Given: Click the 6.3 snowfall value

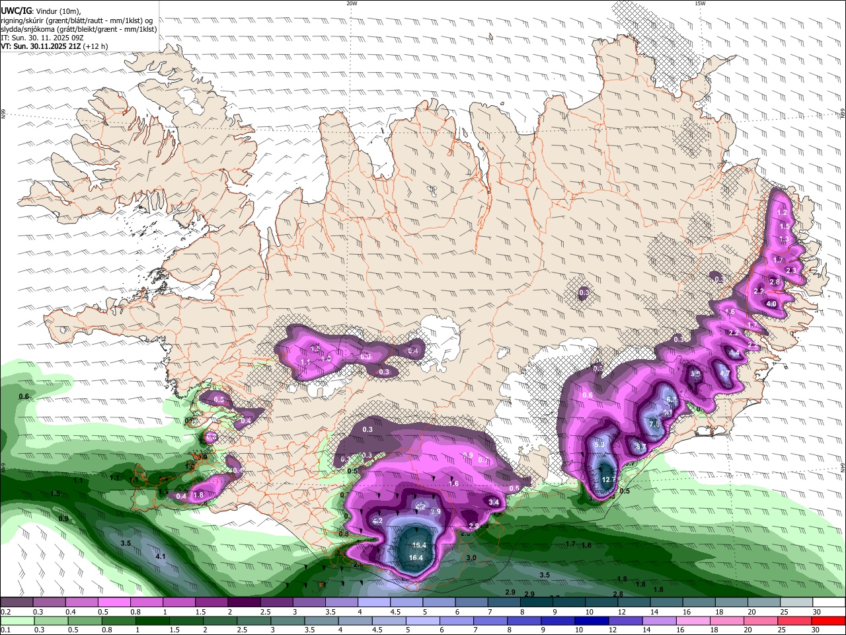Looking at the screenshot, I should (x=671, y=400).
